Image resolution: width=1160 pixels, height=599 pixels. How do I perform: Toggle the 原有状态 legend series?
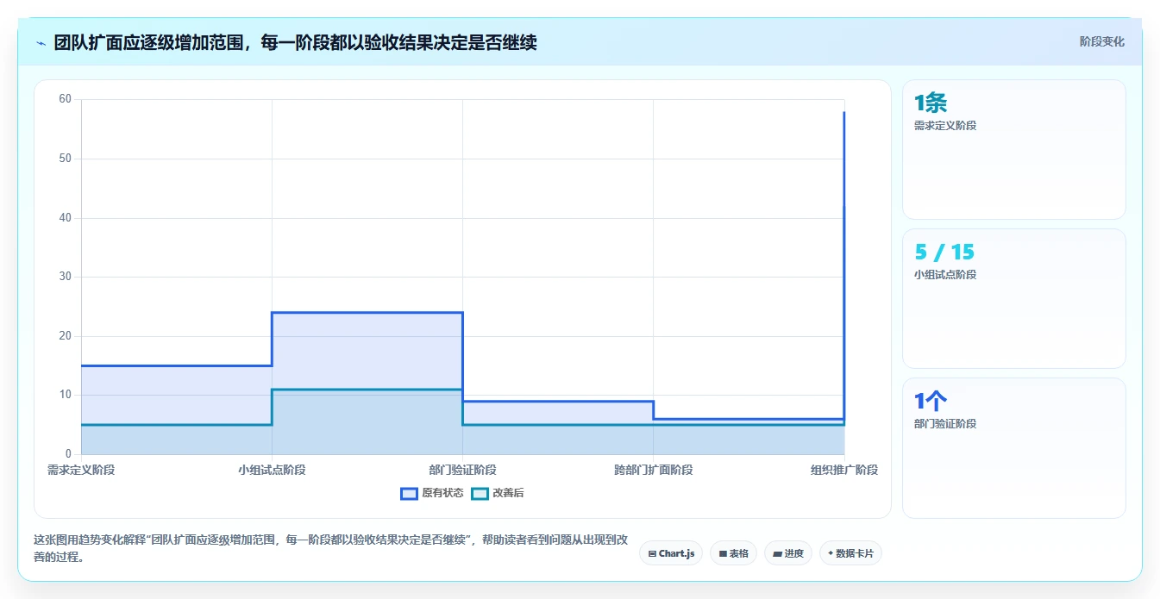(x=431, y=493)
